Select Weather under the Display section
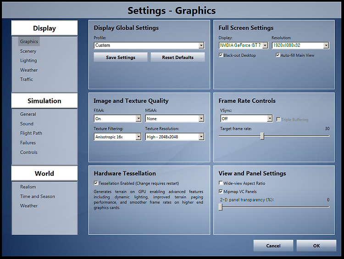Screen dimensions: 344x259 [29, 70]
